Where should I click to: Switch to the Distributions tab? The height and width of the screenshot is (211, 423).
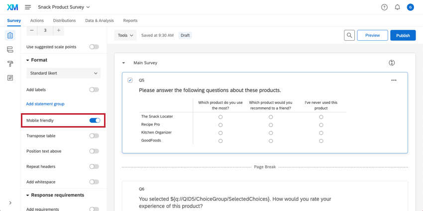pyautogui.click(x=64, y=21)
